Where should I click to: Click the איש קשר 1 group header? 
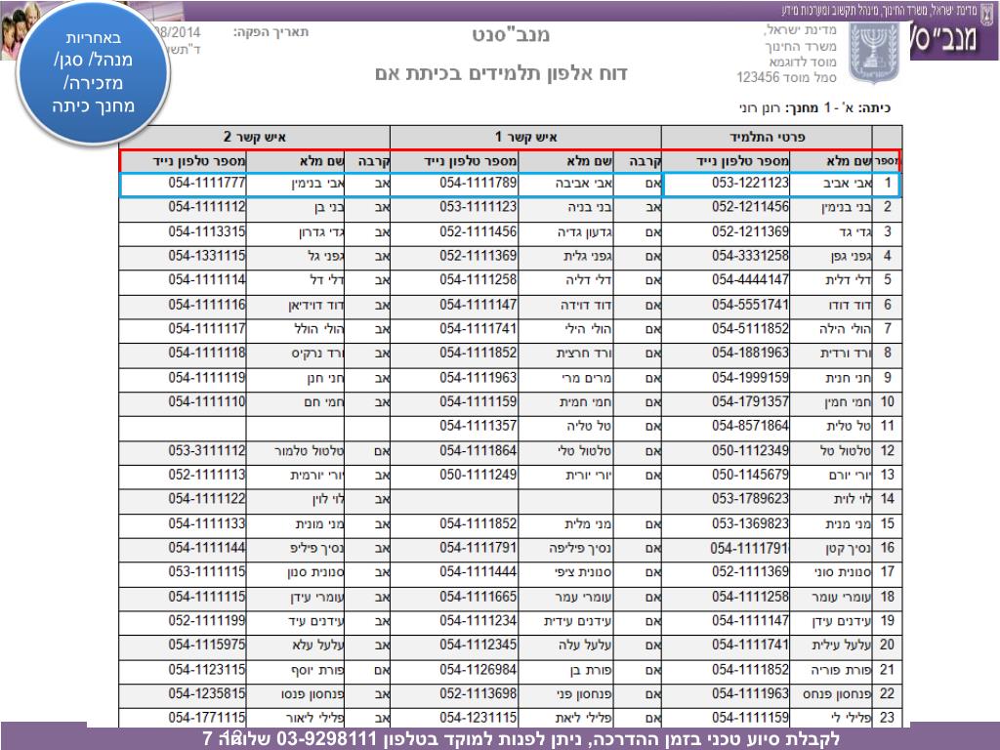[x=526, y=137]
